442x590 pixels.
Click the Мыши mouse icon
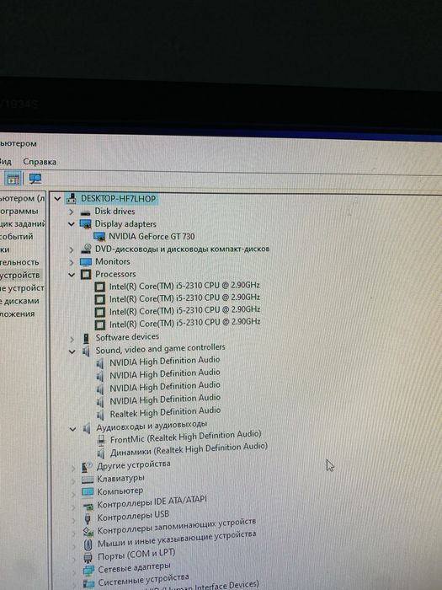[88, 544]
